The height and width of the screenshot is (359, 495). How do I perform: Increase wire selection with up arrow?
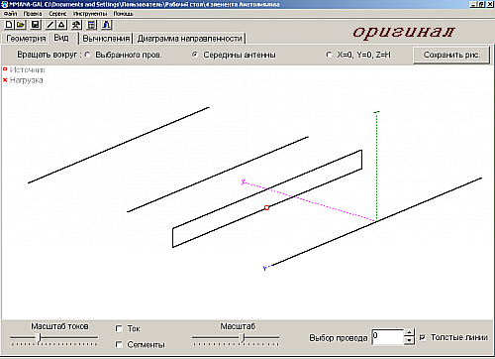[x=409, y=332]
